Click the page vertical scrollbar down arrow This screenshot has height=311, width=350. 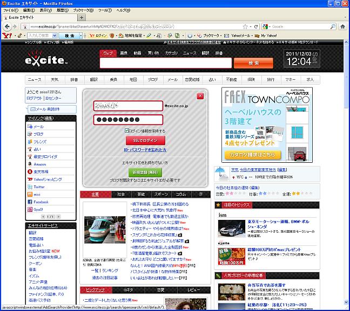tap(346, 302)
